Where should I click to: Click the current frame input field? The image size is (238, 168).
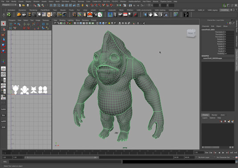(199, 152)
